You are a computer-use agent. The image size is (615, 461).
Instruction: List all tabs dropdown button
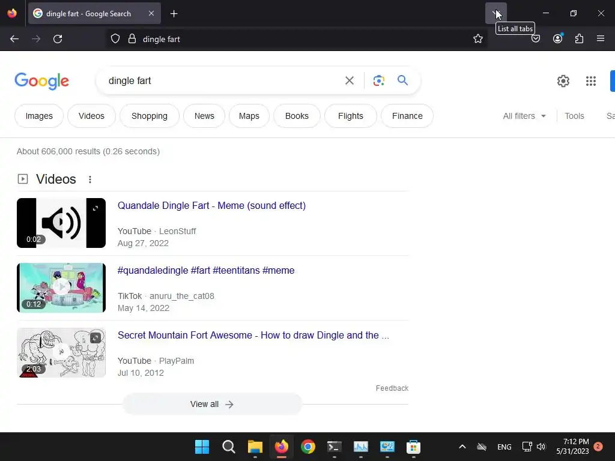[495, 13]
